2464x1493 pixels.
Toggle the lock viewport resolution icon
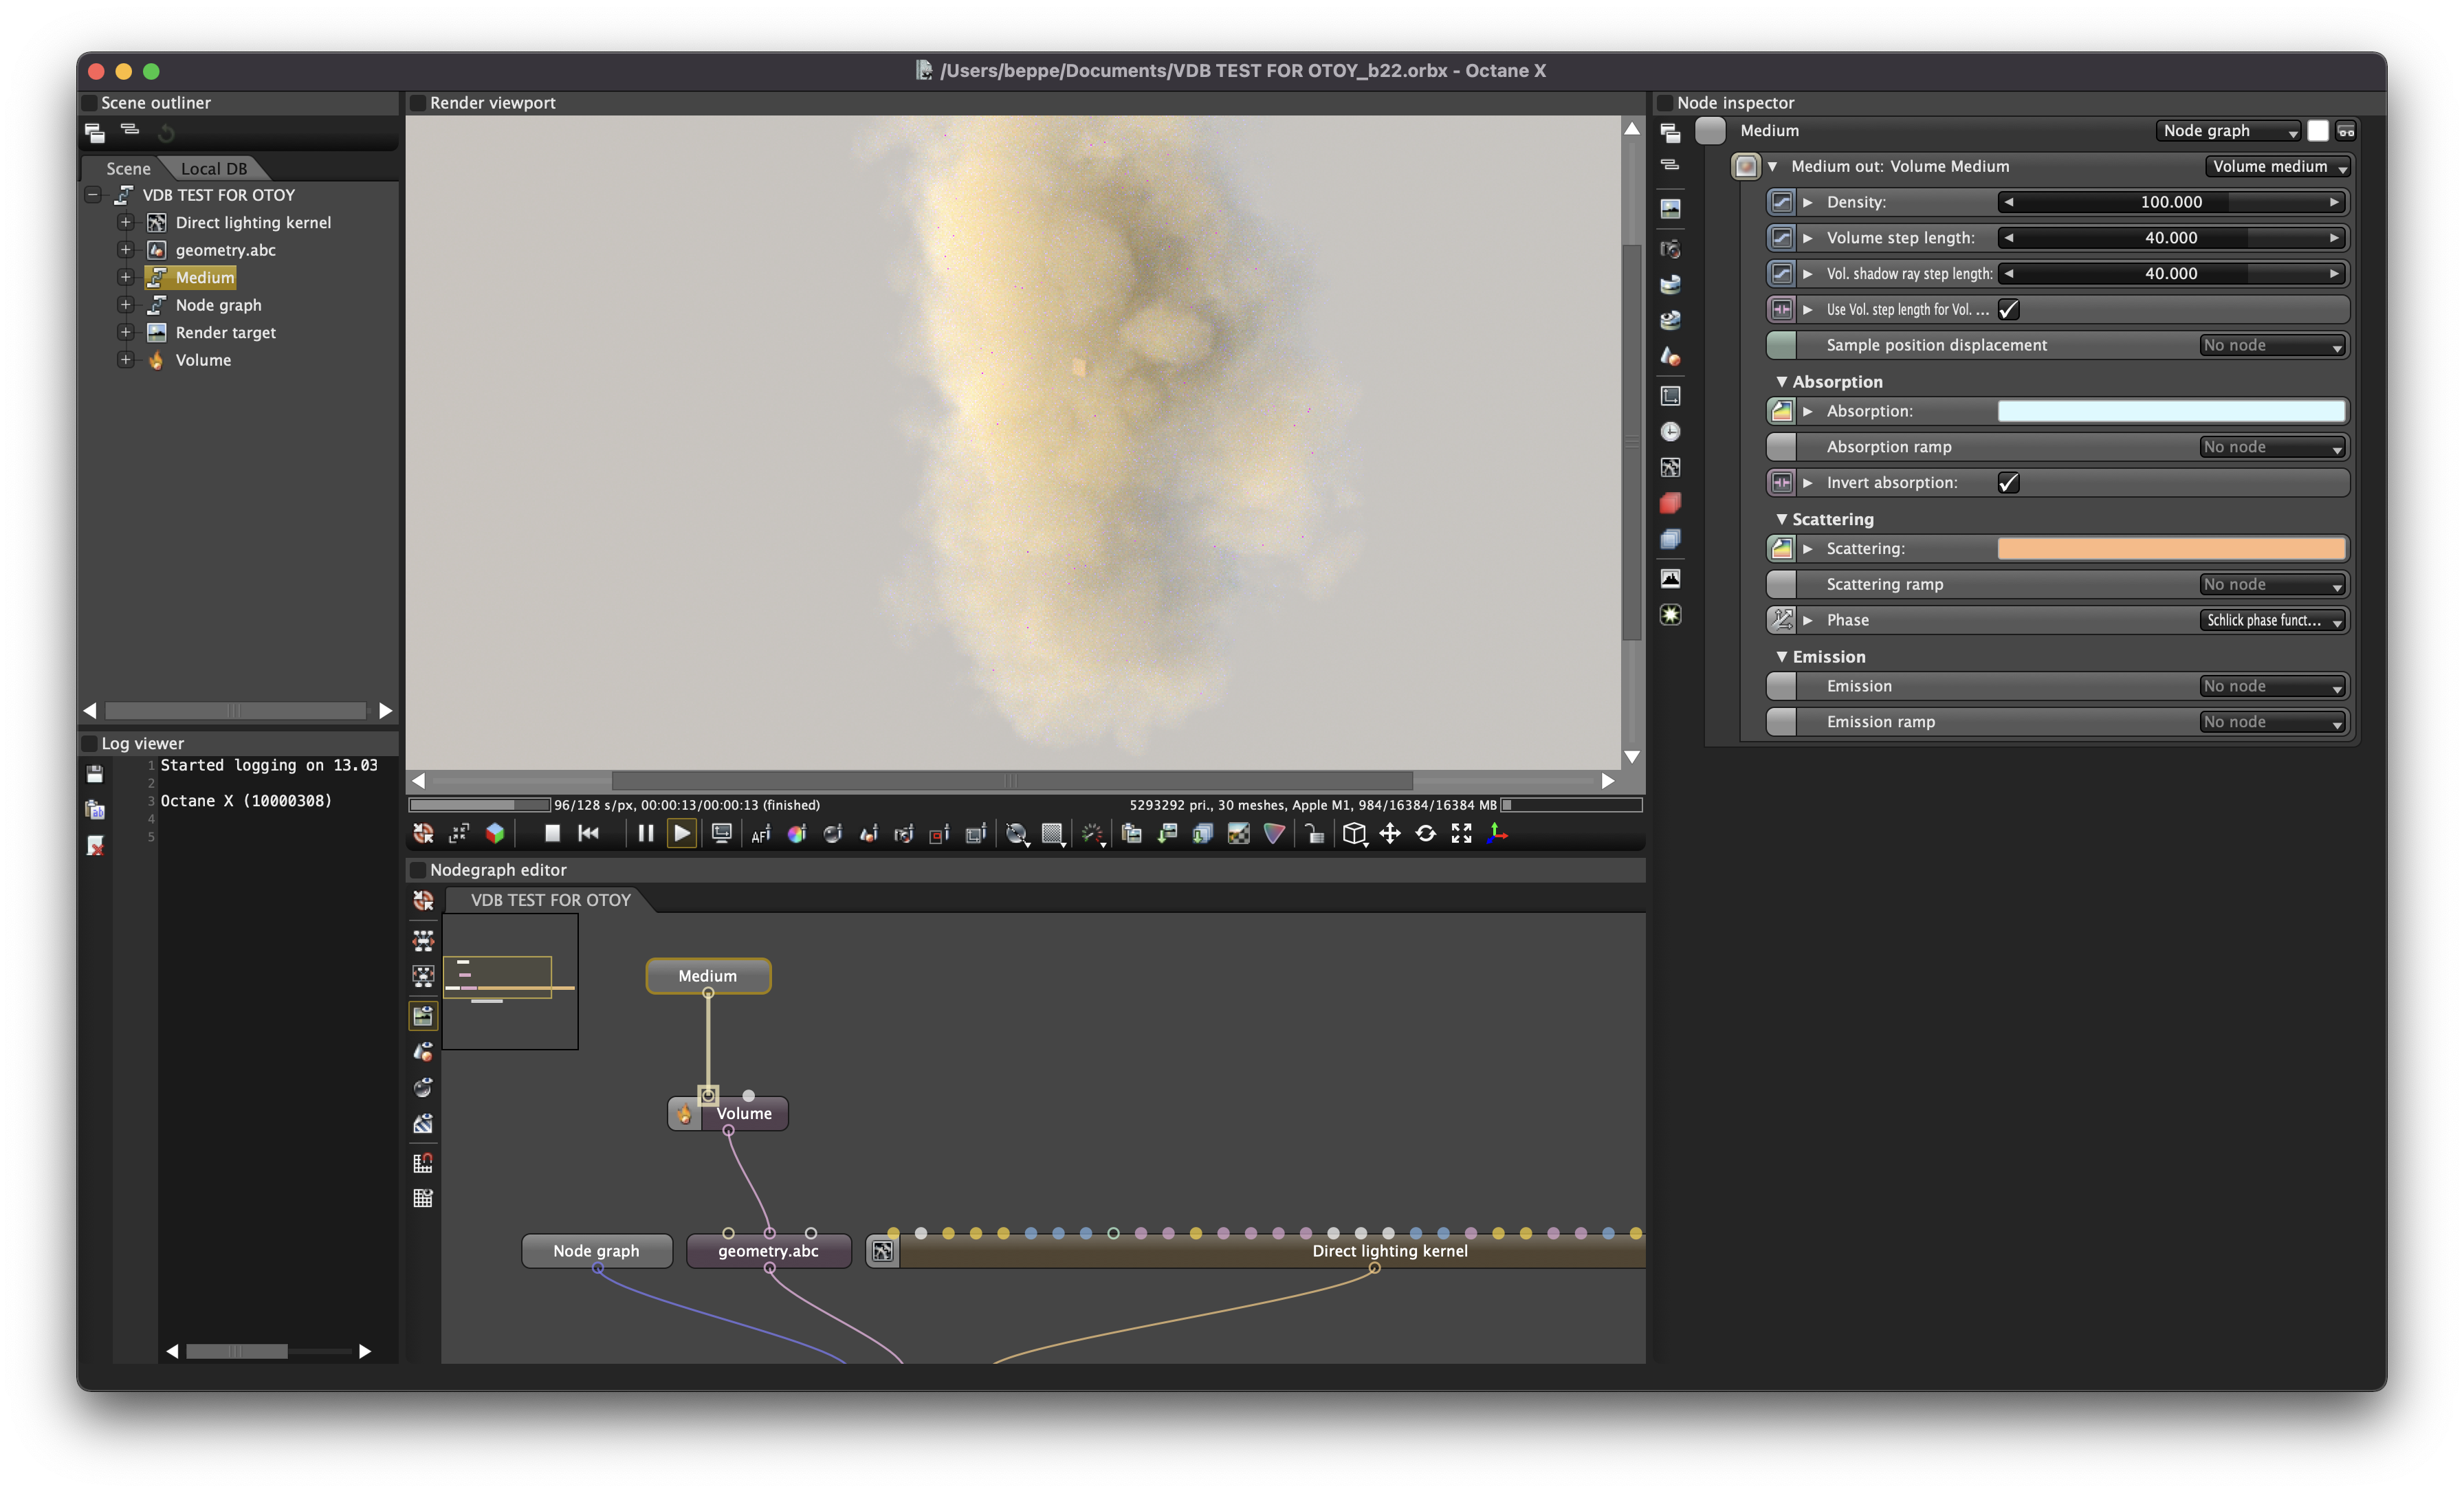(x=1314, y=834)
